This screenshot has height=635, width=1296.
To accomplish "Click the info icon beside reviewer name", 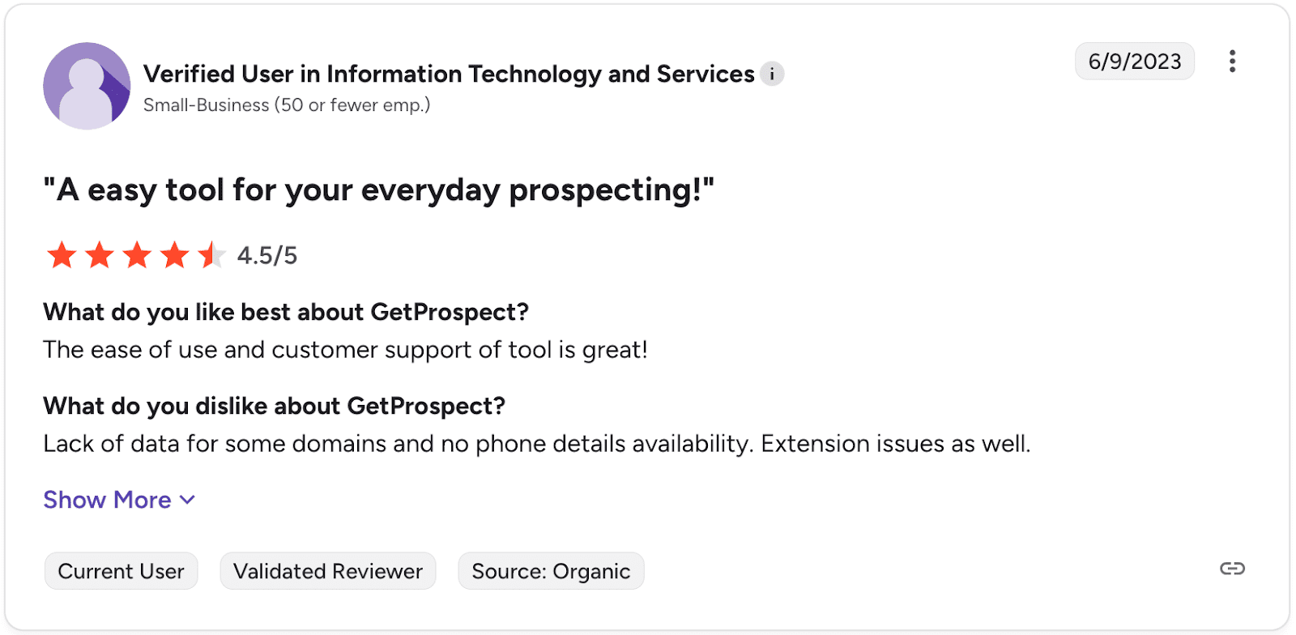I will click(772, 74).
